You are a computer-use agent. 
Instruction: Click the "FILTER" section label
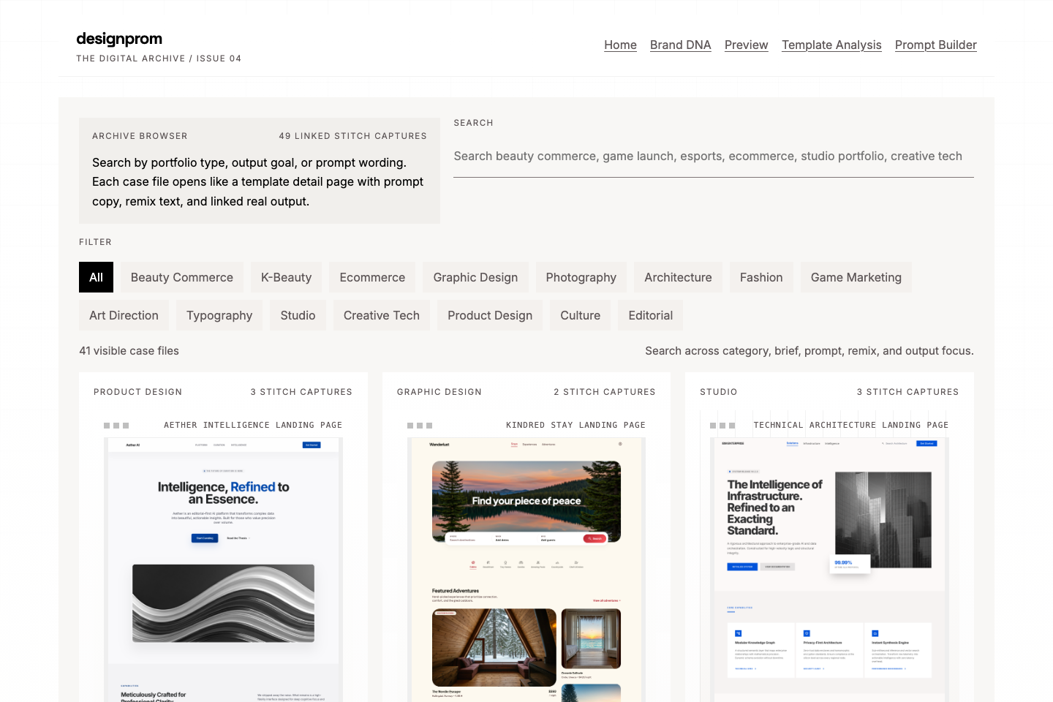pos(95,242)
